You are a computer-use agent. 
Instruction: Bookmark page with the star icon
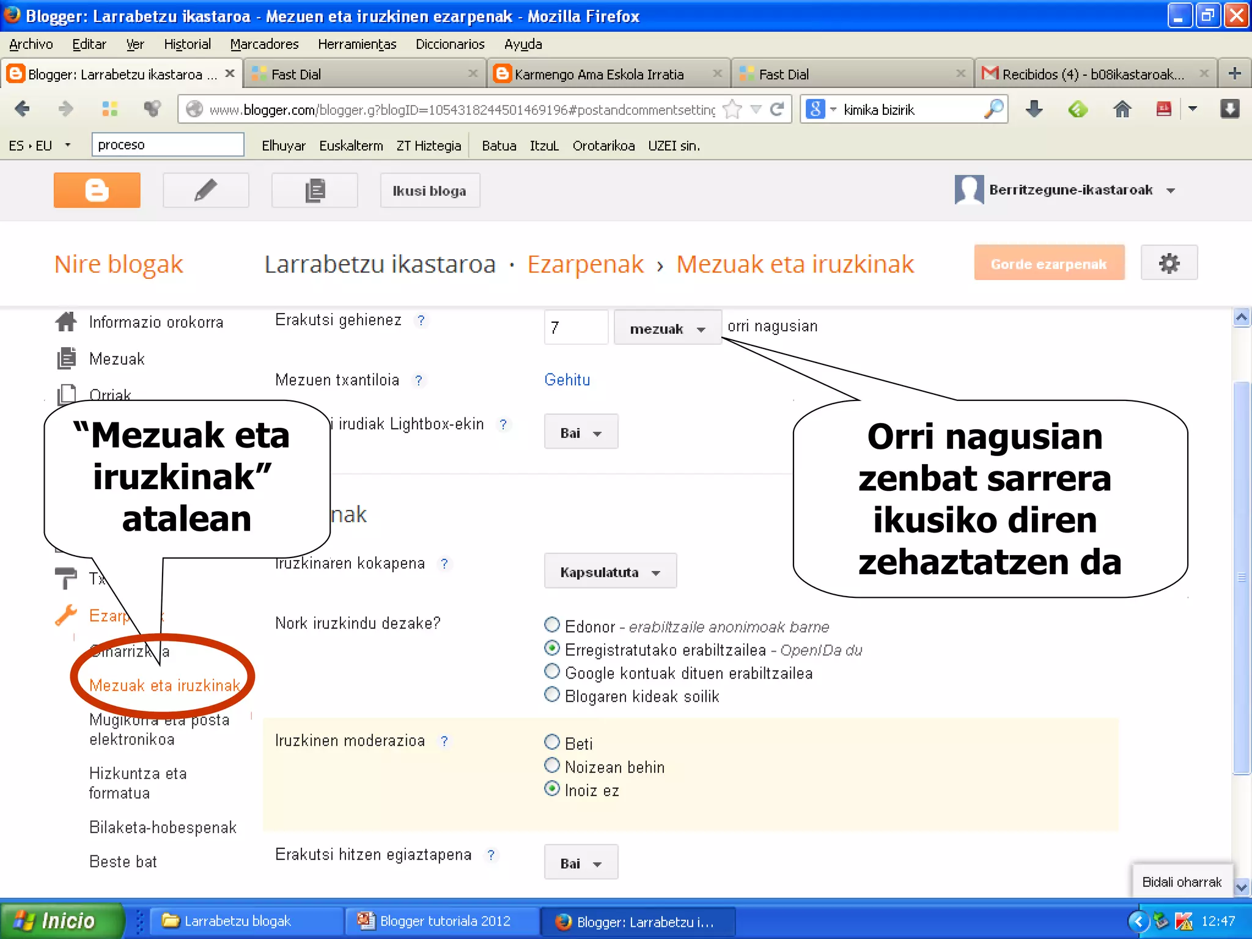[732, 109]
